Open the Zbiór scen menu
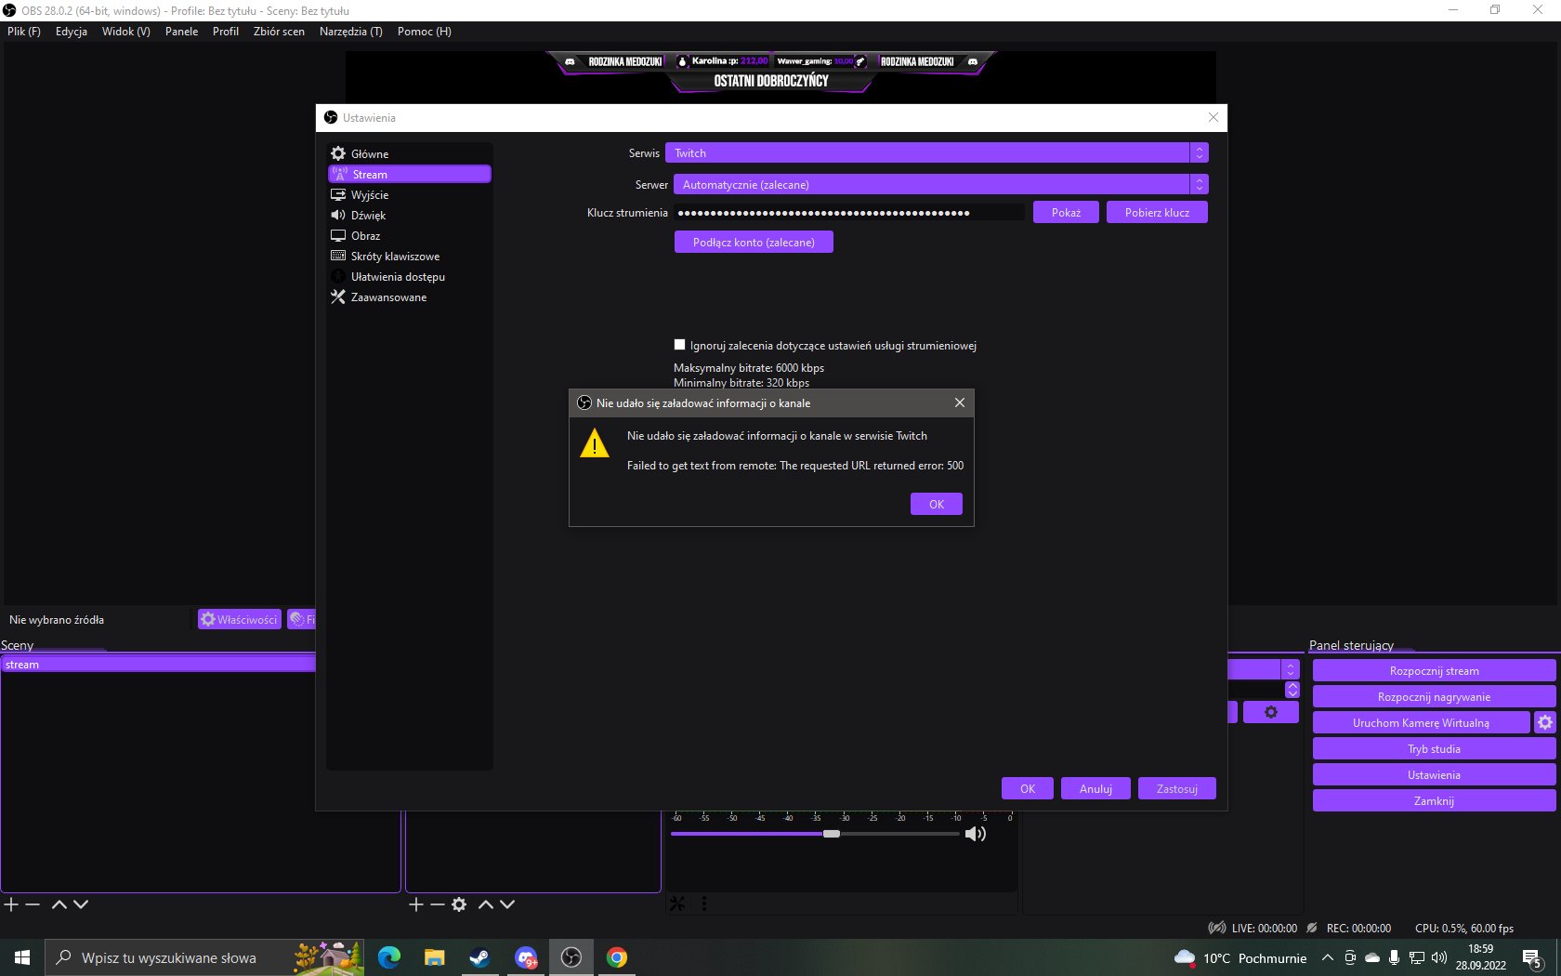Viewport: 1561px width, 976px height. pyautogui.click(x=279, y=31)
